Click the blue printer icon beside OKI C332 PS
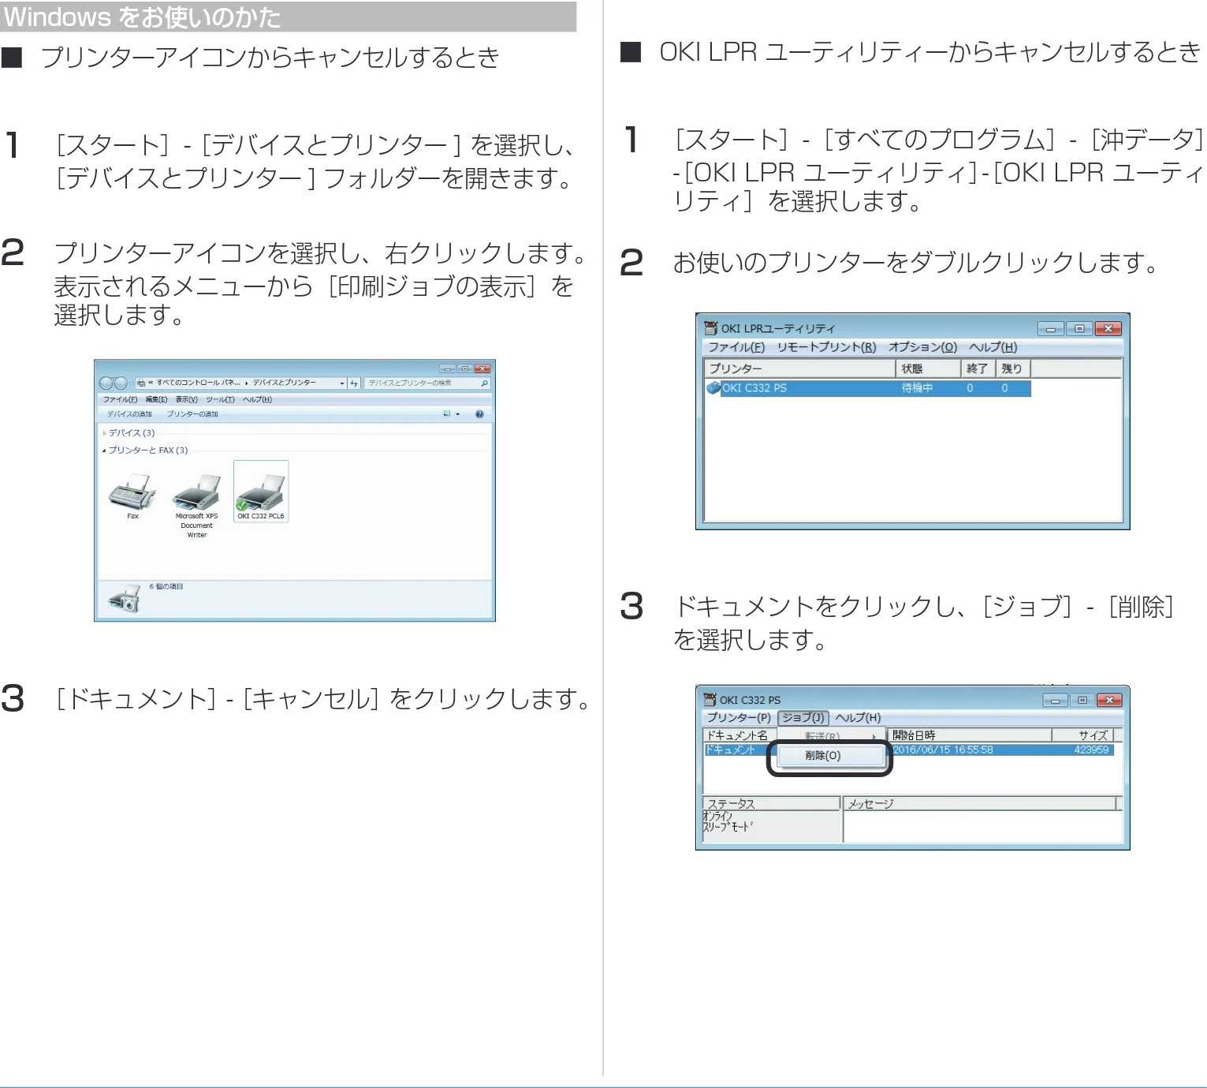 click(713, 388)
